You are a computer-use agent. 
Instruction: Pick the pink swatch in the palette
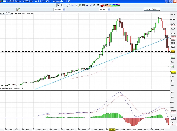pyautogui.click(x=119, y=5)
